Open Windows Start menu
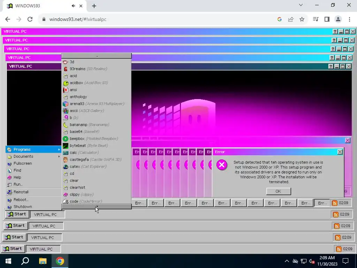Viewport: 357px width, 268px height. tap(8, 261)
